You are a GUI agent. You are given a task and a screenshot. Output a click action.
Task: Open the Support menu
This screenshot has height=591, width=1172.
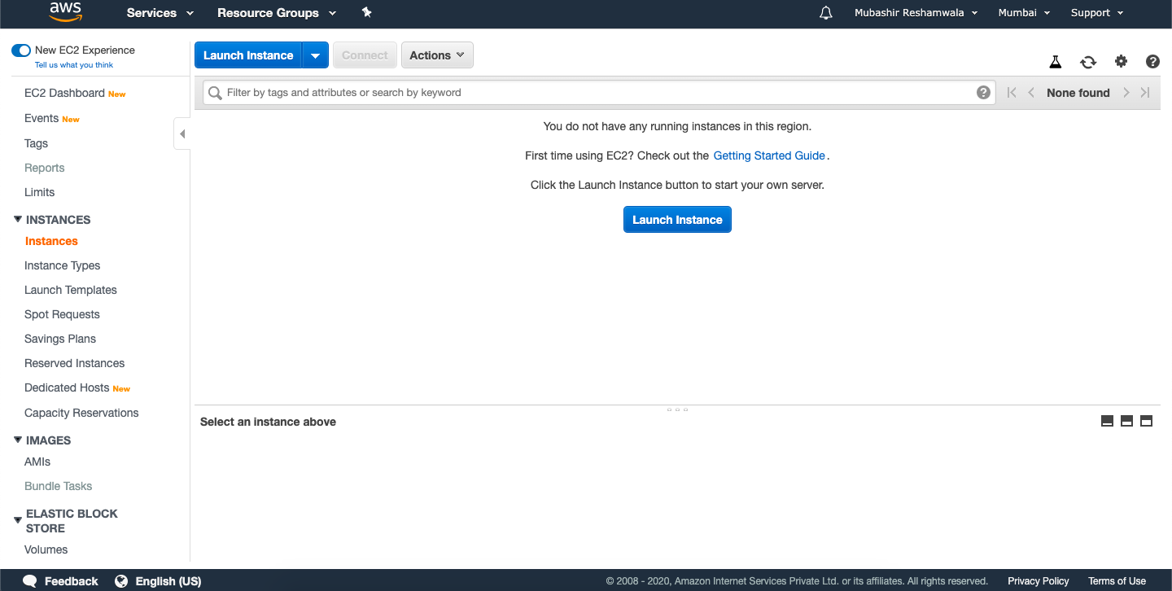click(x=1097, y=13)
